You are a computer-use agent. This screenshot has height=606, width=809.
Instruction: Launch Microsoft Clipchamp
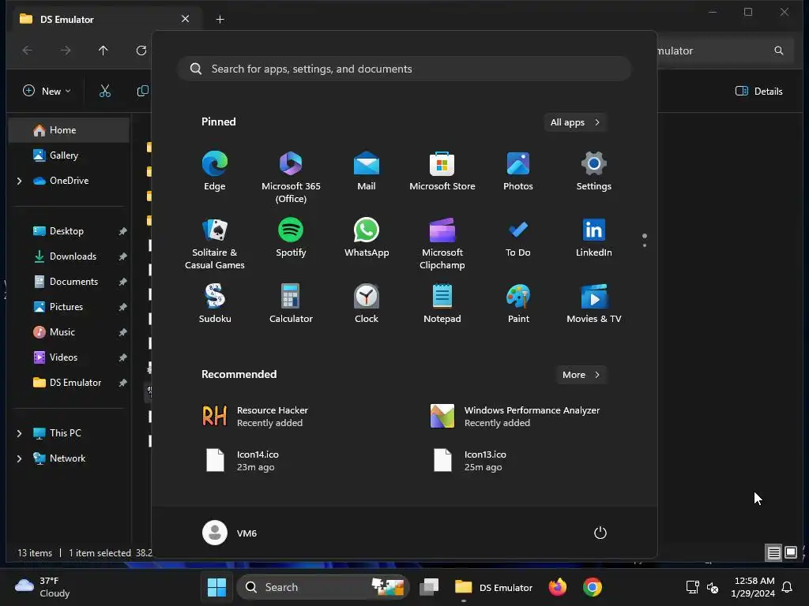tap(442, 243)
